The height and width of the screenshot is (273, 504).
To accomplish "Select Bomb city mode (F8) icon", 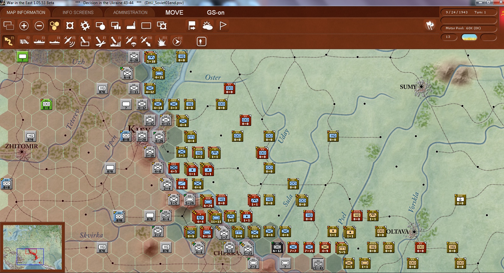I will (x=116, y=41).
